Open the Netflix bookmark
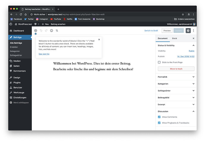The height and width of the screenshot is (141, 205). click(68, 19)
